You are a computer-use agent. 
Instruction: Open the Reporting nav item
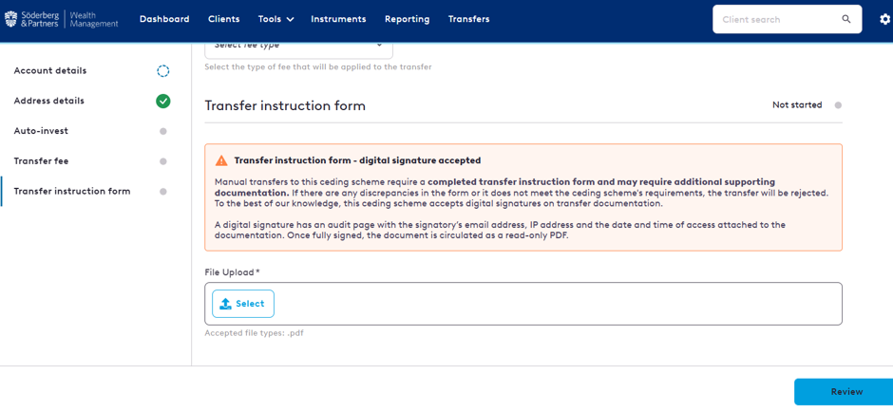[408, 19]
